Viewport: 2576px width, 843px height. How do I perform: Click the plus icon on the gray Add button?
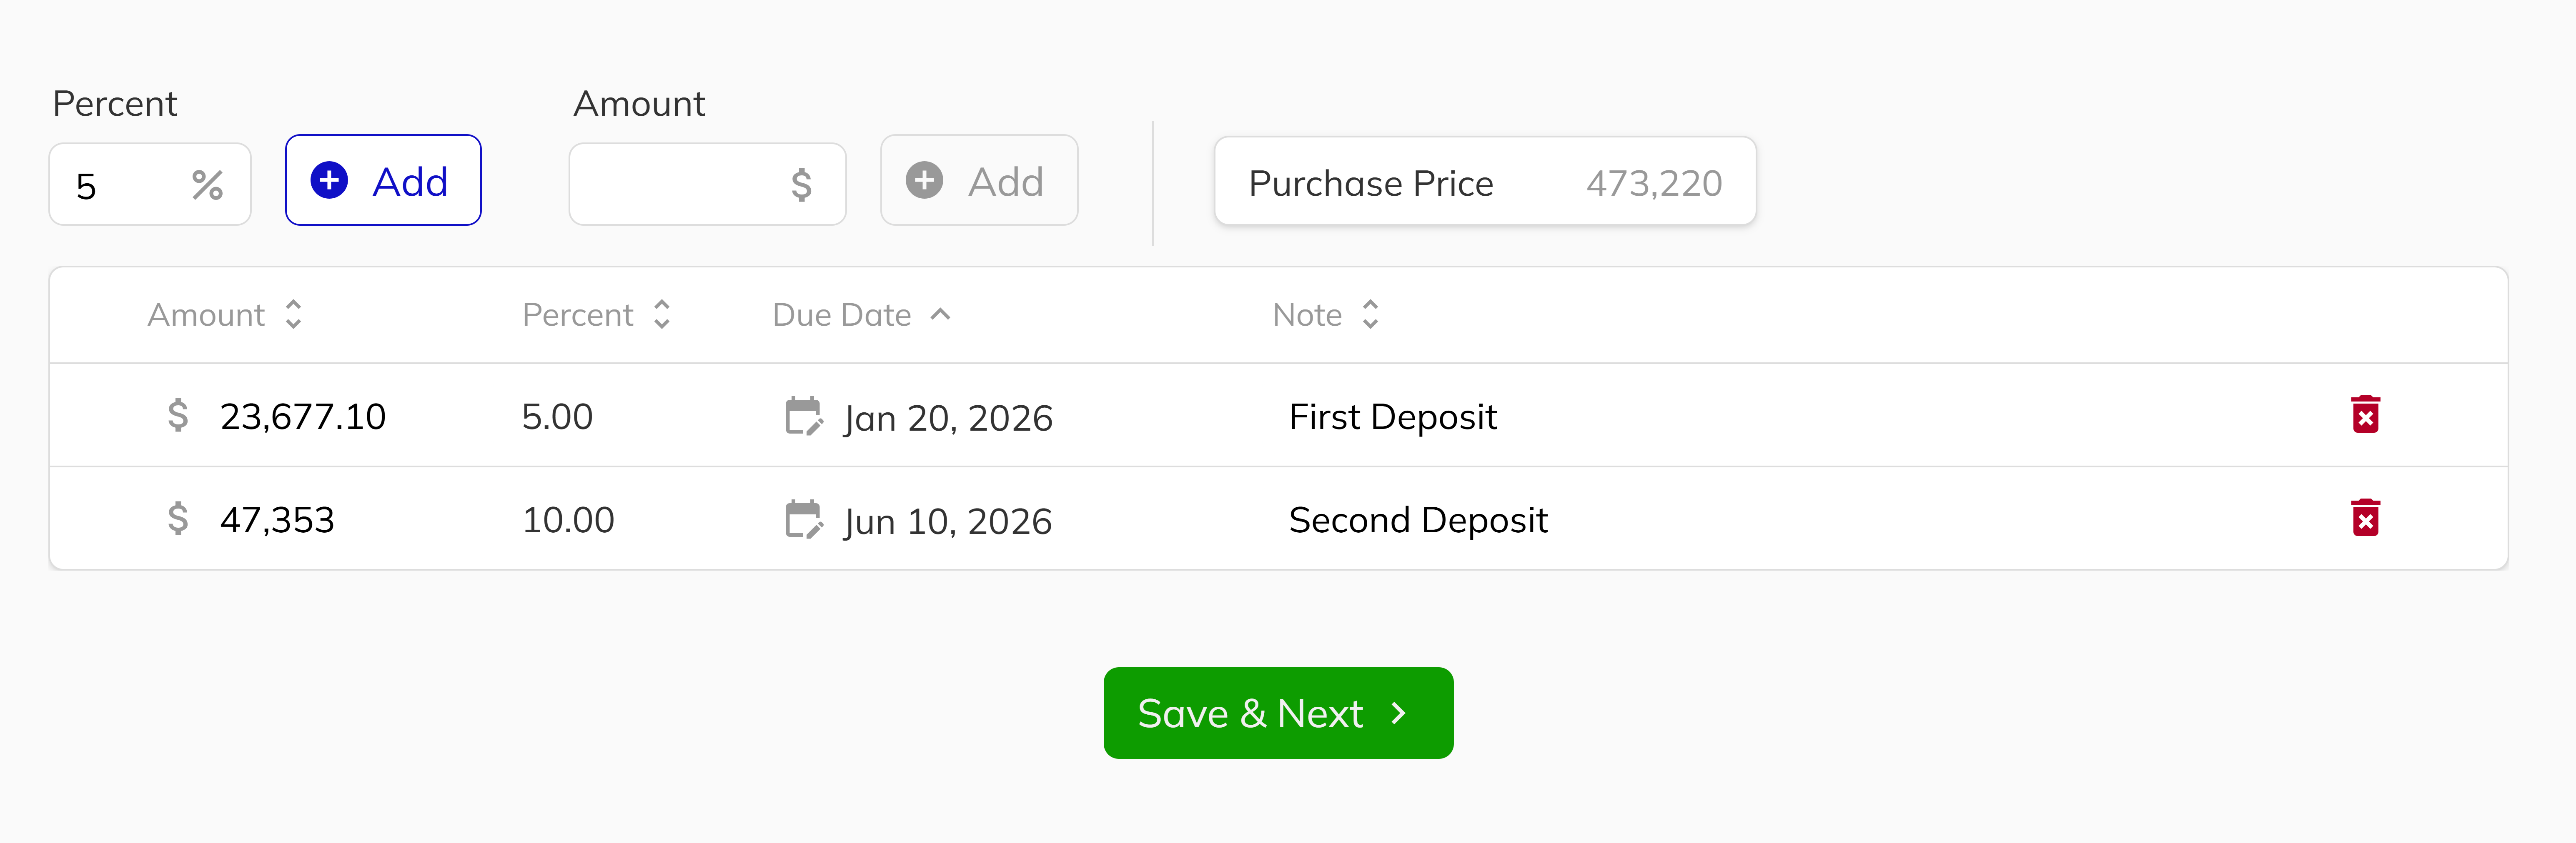point(925,181)
